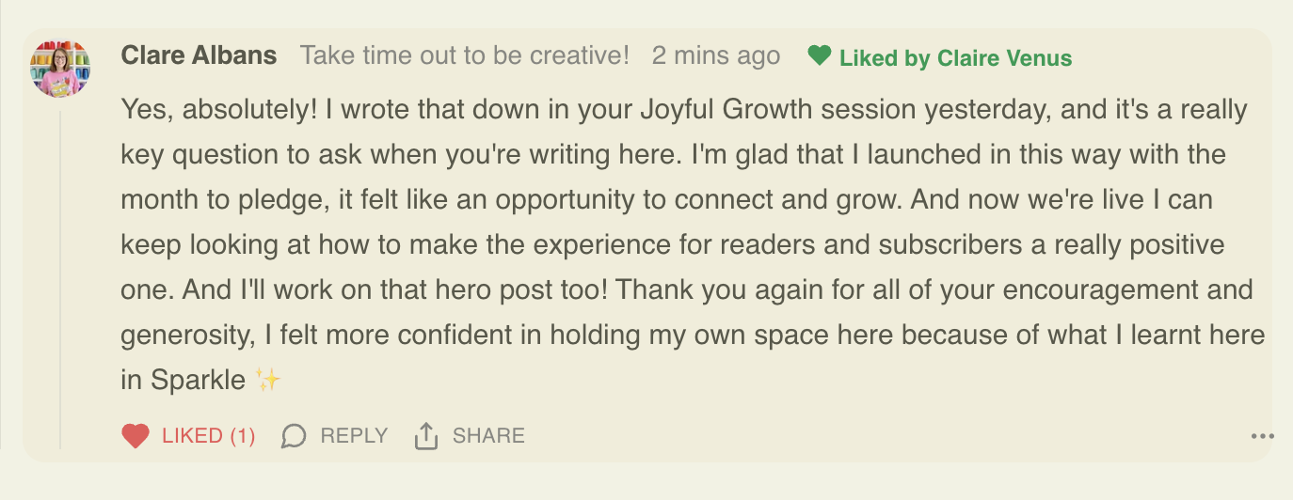Viewport: 1293px width, 500px height.
Task: Open the 'Take time out to be creative!' publication
Action: (x=464, y=55)
